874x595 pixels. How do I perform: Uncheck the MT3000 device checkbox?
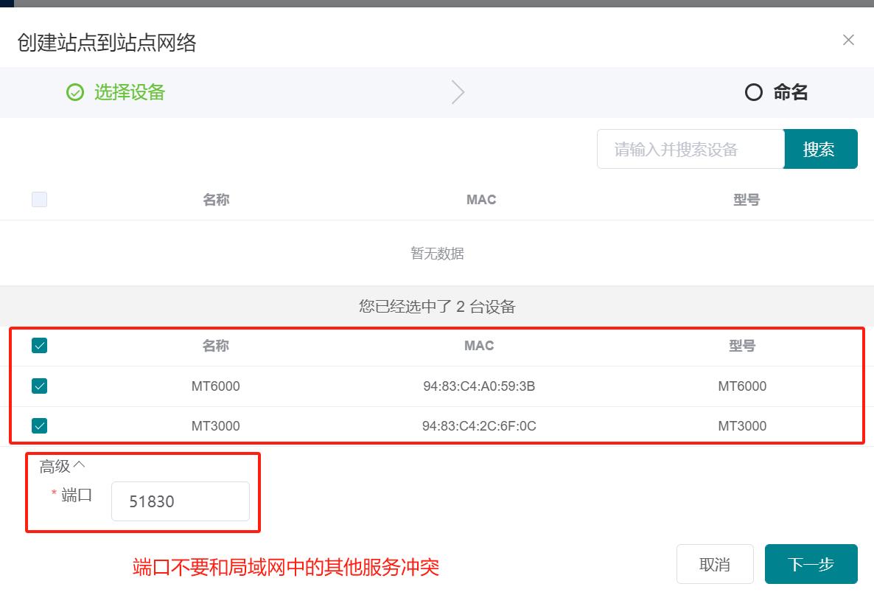(39, 425)
